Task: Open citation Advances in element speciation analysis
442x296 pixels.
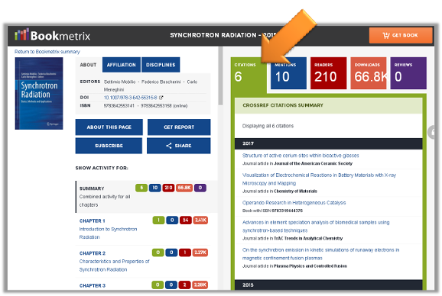Action: tap(316, 227)
